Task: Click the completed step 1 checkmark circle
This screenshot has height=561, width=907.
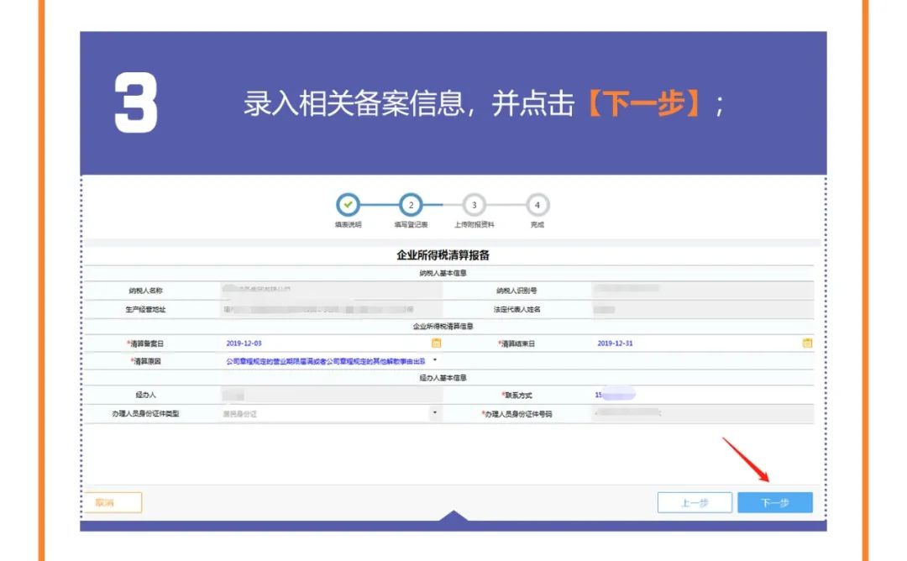Action: click(347, 205)
